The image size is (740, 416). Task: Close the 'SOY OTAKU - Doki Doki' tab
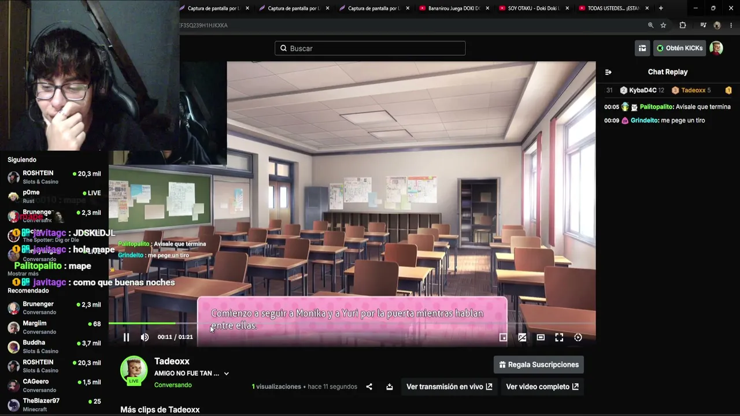click(x=567, y=8)
